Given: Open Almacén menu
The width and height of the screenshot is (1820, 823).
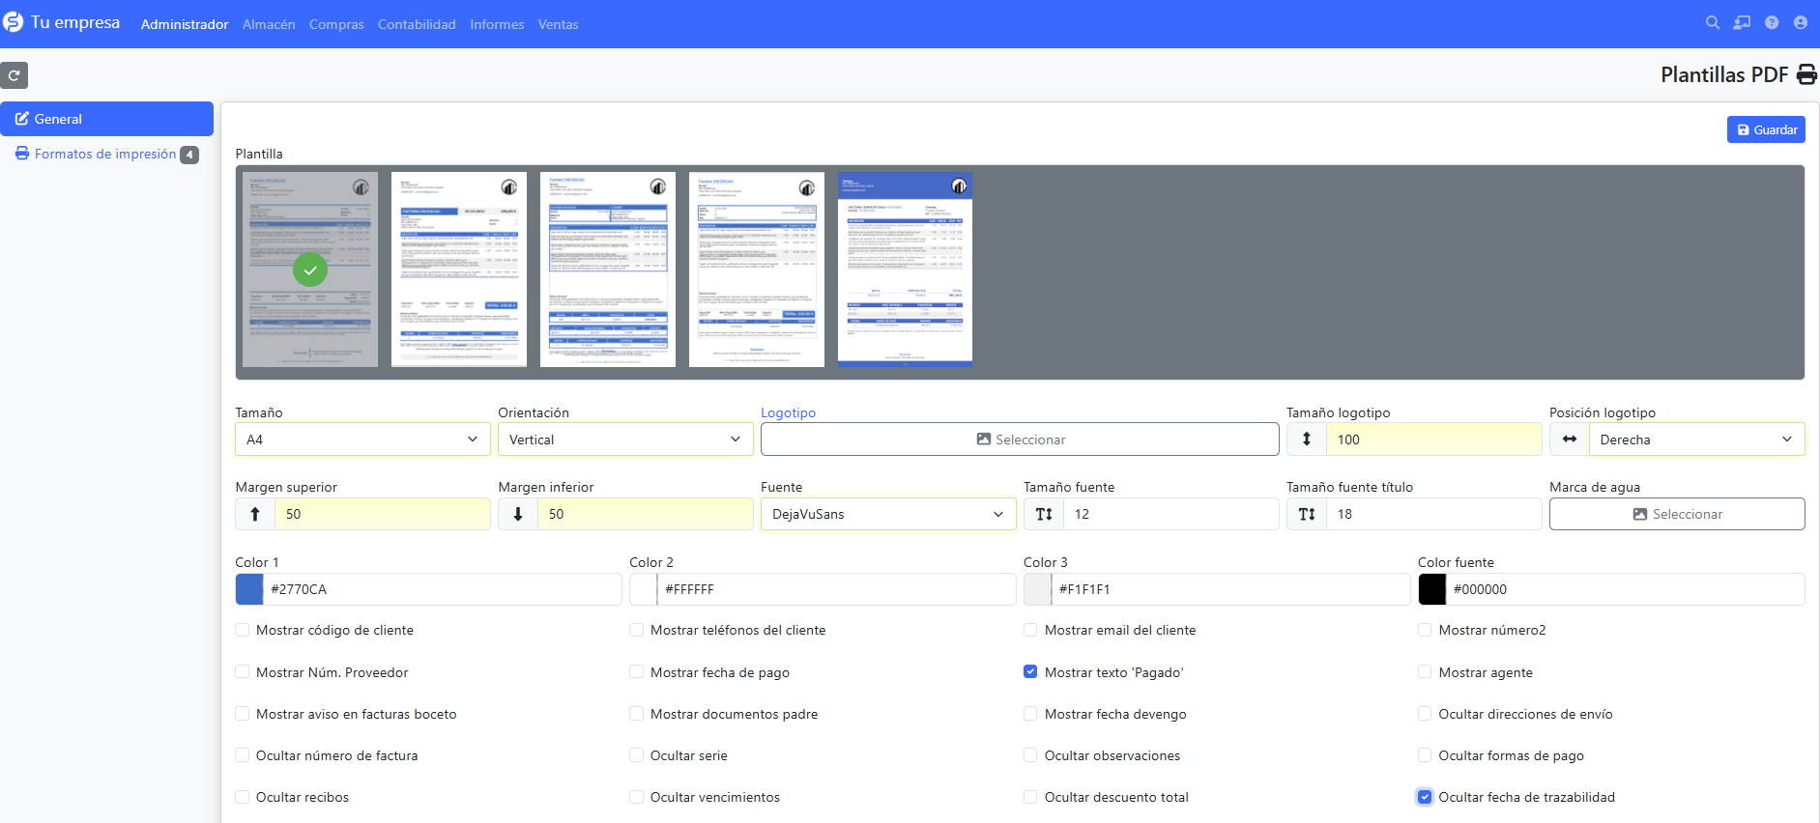Looking at the screenshot, I should (269, 24).
